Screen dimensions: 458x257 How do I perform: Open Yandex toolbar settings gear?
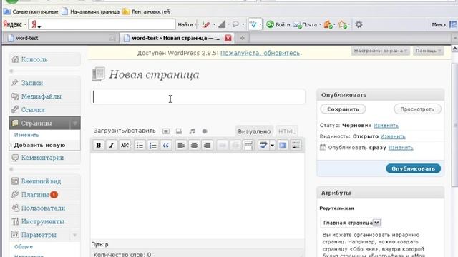359,24
